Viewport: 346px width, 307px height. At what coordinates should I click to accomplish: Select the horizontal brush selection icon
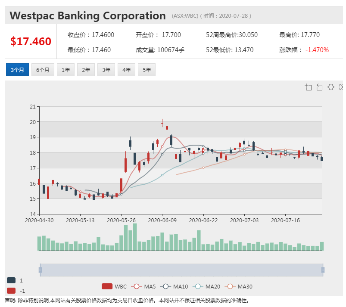pos(331,87)
